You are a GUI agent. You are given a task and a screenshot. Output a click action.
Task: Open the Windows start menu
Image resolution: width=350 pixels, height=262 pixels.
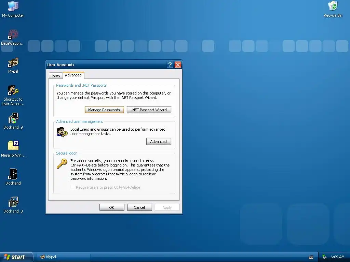tap(16, 257)
